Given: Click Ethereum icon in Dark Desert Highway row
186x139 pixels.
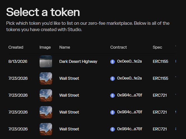Looking at the screenshot, I should 113,62.
